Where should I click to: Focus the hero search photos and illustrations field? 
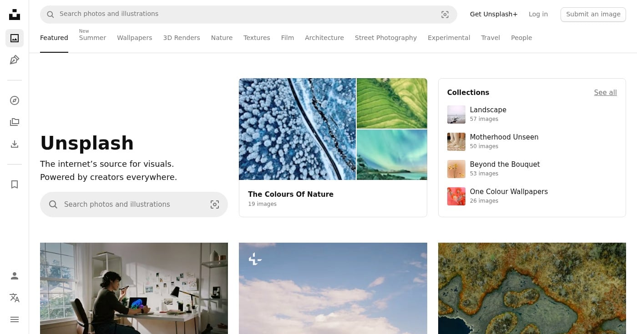click(x=134, y=204)
